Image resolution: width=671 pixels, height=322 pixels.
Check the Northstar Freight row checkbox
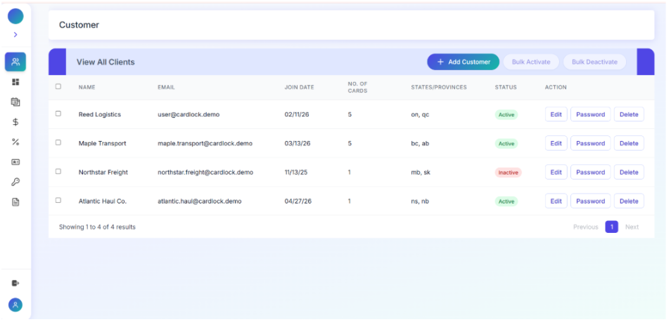coord(58,171)
